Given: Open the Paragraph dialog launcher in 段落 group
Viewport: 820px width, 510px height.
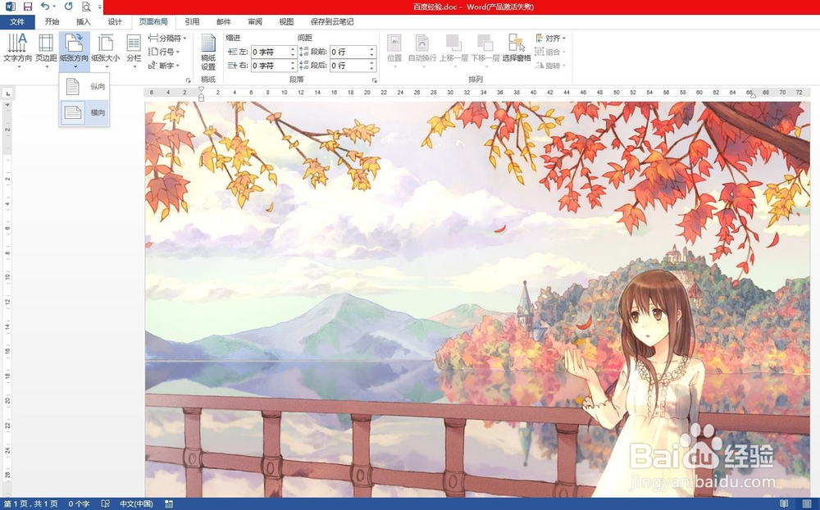Looking at the screenshot, I should 375,80.
